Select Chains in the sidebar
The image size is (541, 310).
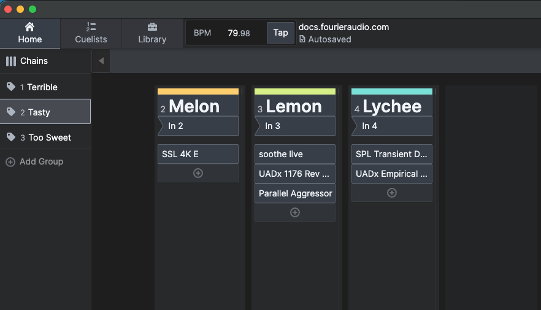coord(45,61)
